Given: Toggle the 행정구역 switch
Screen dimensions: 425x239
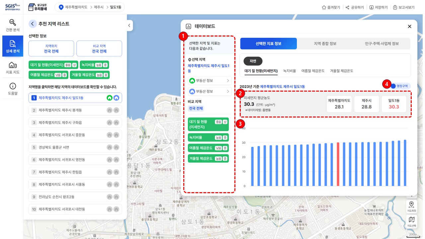Looking at the screenshot, I should tap(393, 86).
